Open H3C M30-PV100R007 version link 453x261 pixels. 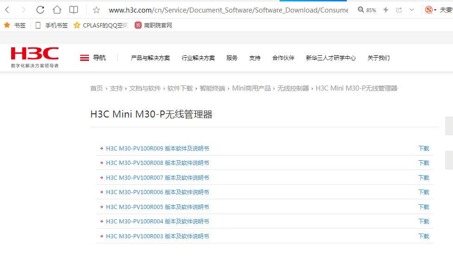pos(158,178)
